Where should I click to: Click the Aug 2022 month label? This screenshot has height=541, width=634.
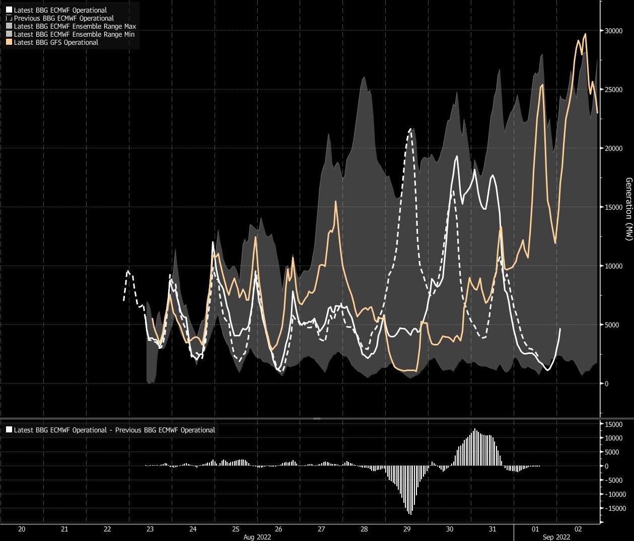click(257, 537)
